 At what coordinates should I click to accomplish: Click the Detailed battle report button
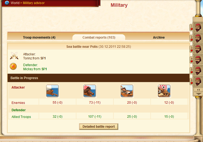pos(99,127)
